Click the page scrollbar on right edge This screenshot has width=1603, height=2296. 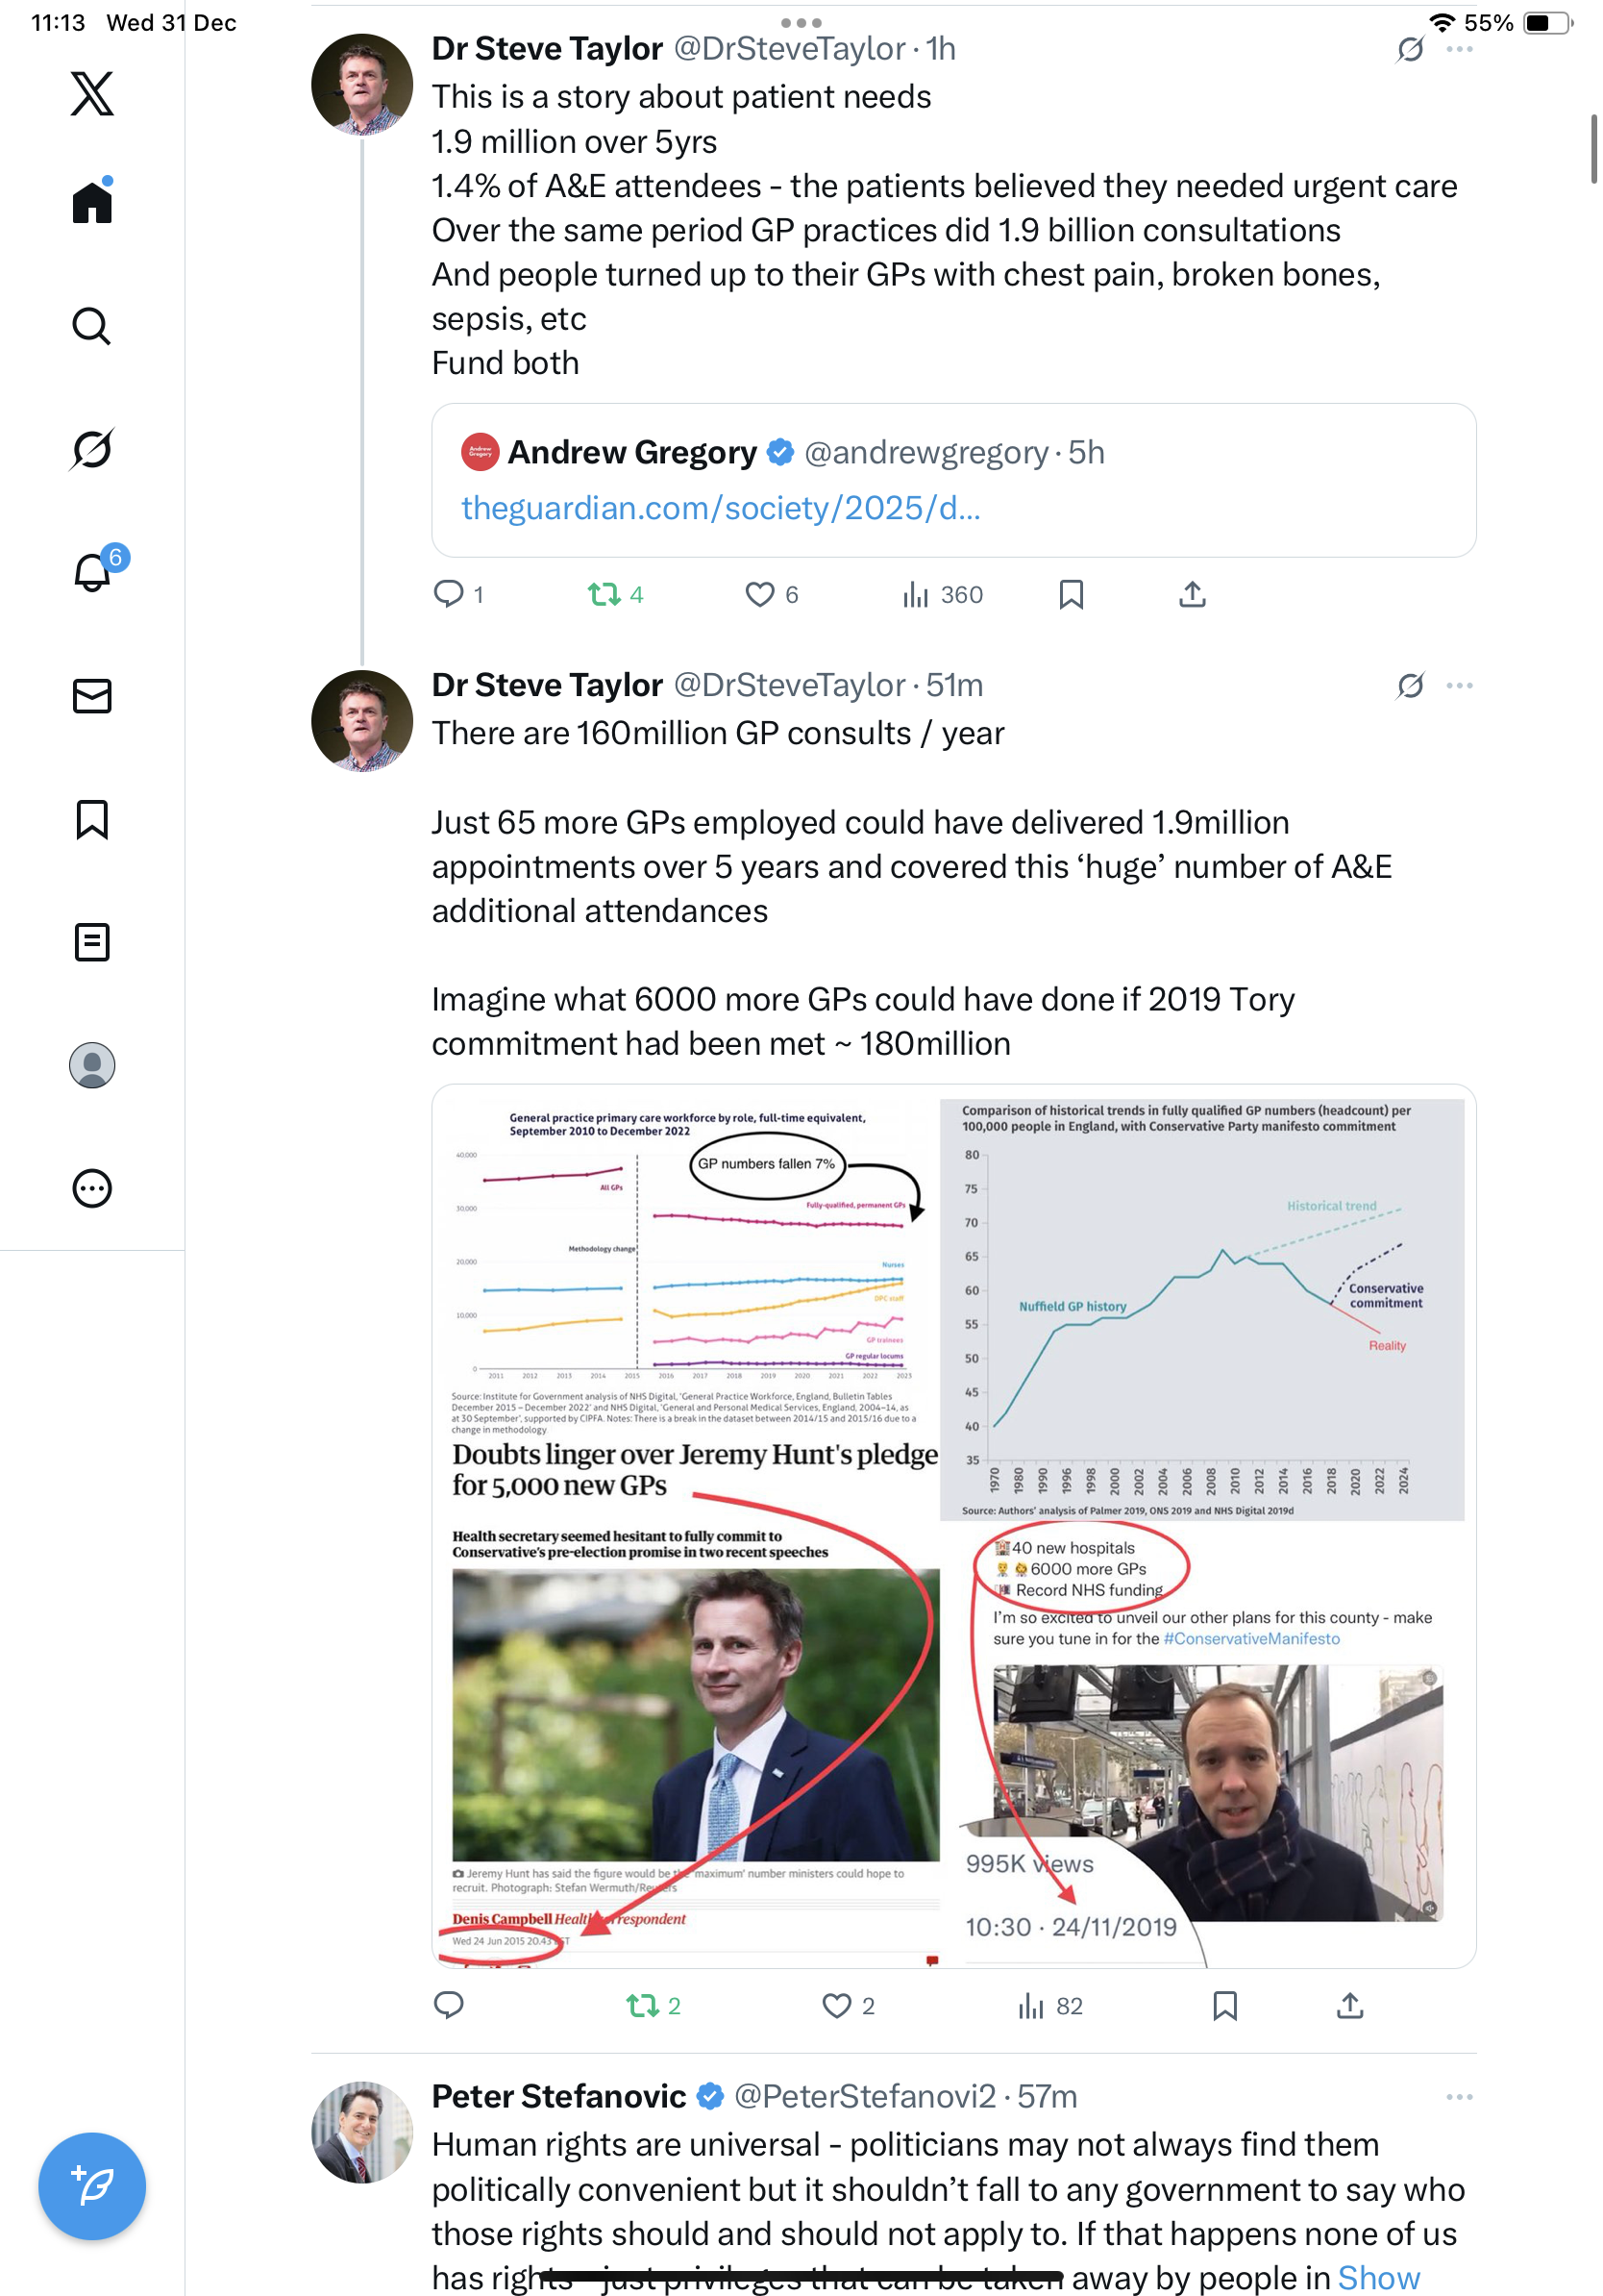[x=1593, y=150]
